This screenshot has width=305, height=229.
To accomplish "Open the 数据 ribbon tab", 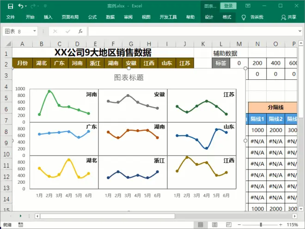I will (110, 17).
